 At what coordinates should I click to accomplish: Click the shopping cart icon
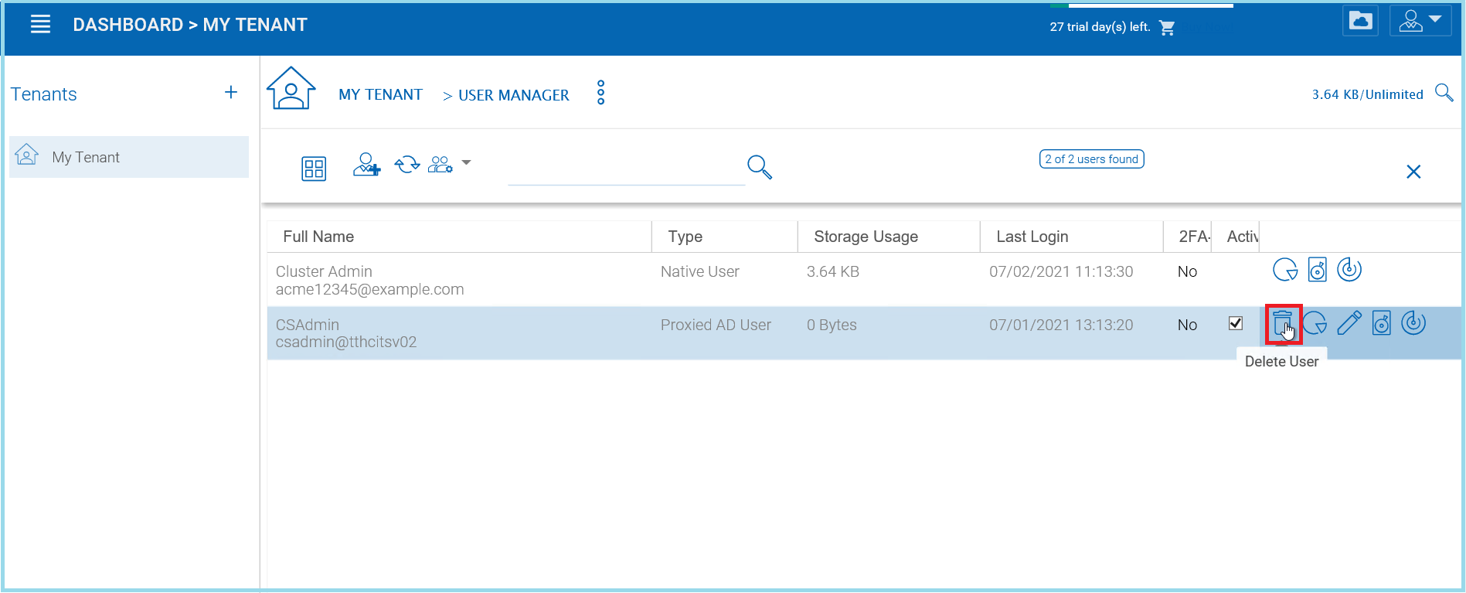click(1167, 28)
